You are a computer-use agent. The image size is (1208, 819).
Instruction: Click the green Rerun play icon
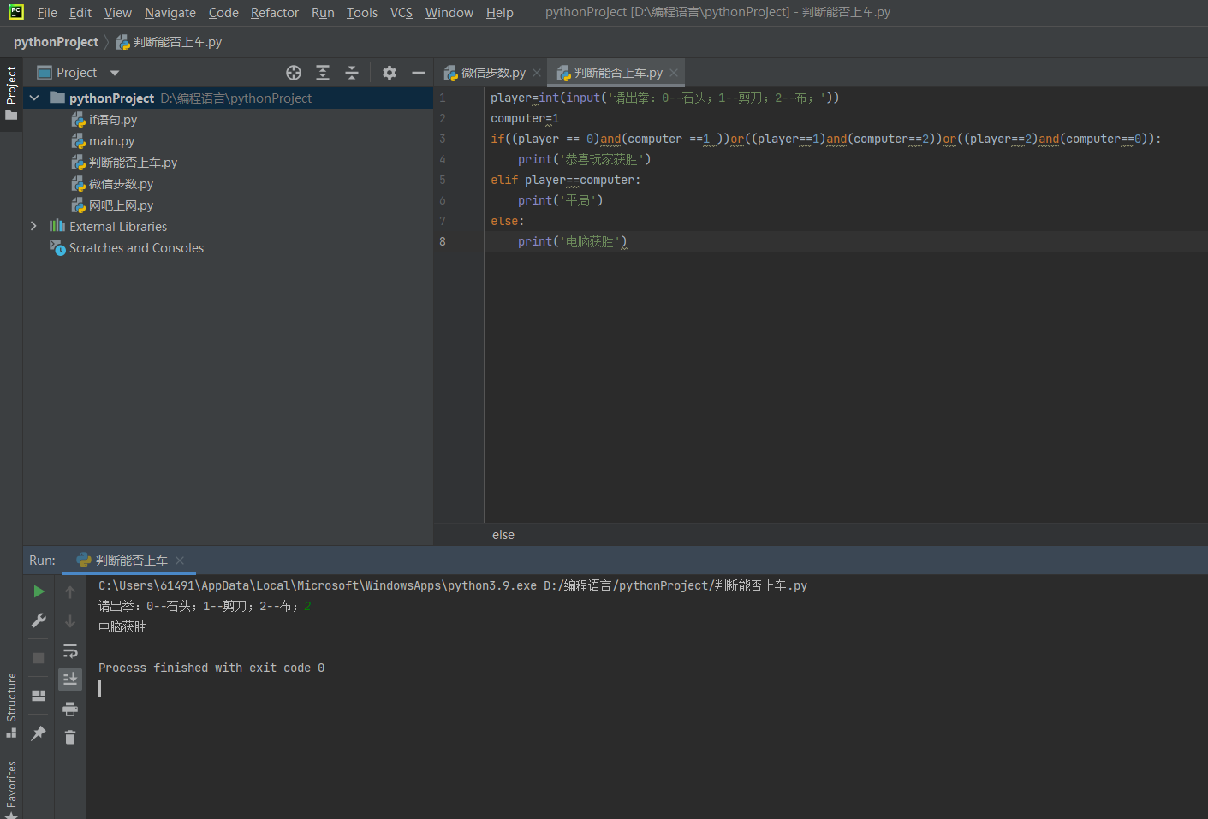point(39,591)
